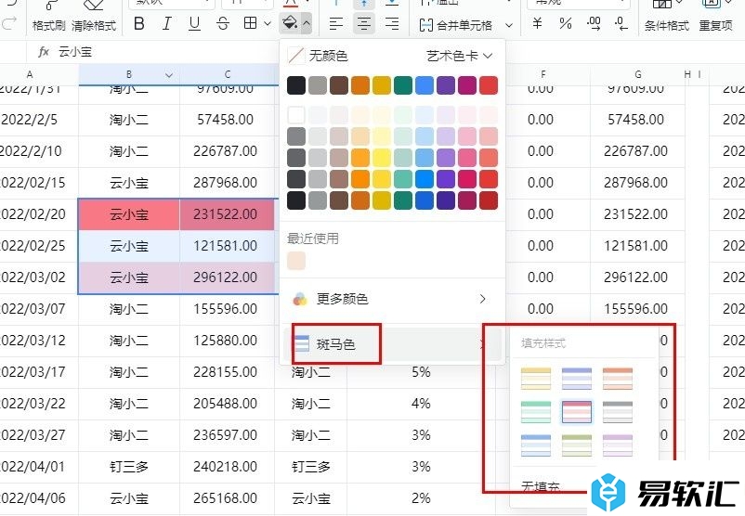Click cell containing 231522.00 in column C
Screen dimensions: 745x516
[227, 214]
